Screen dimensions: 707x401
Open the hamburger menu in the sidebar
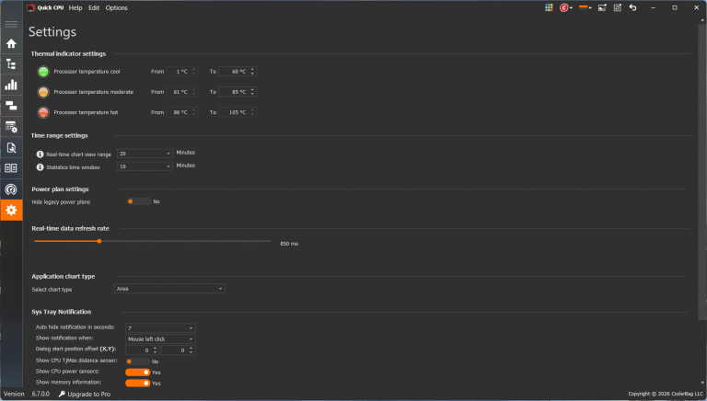[x=11, y=24]
